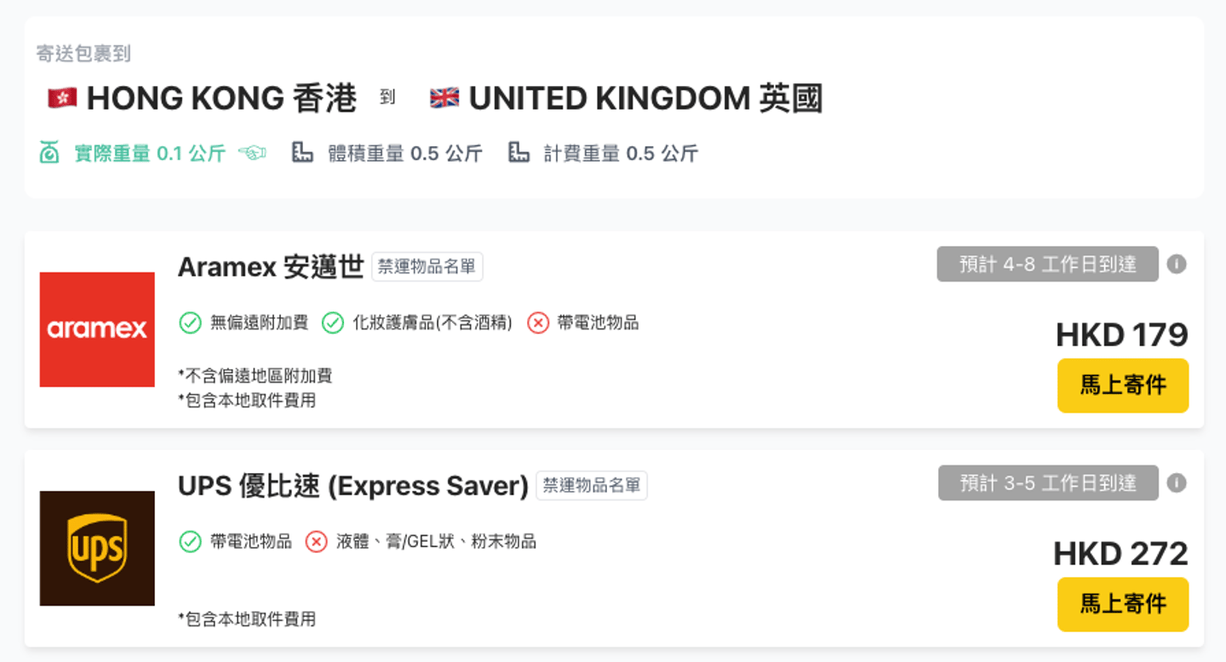Click the Aramex red logo
1226x662 pixels.
[97, 329]
